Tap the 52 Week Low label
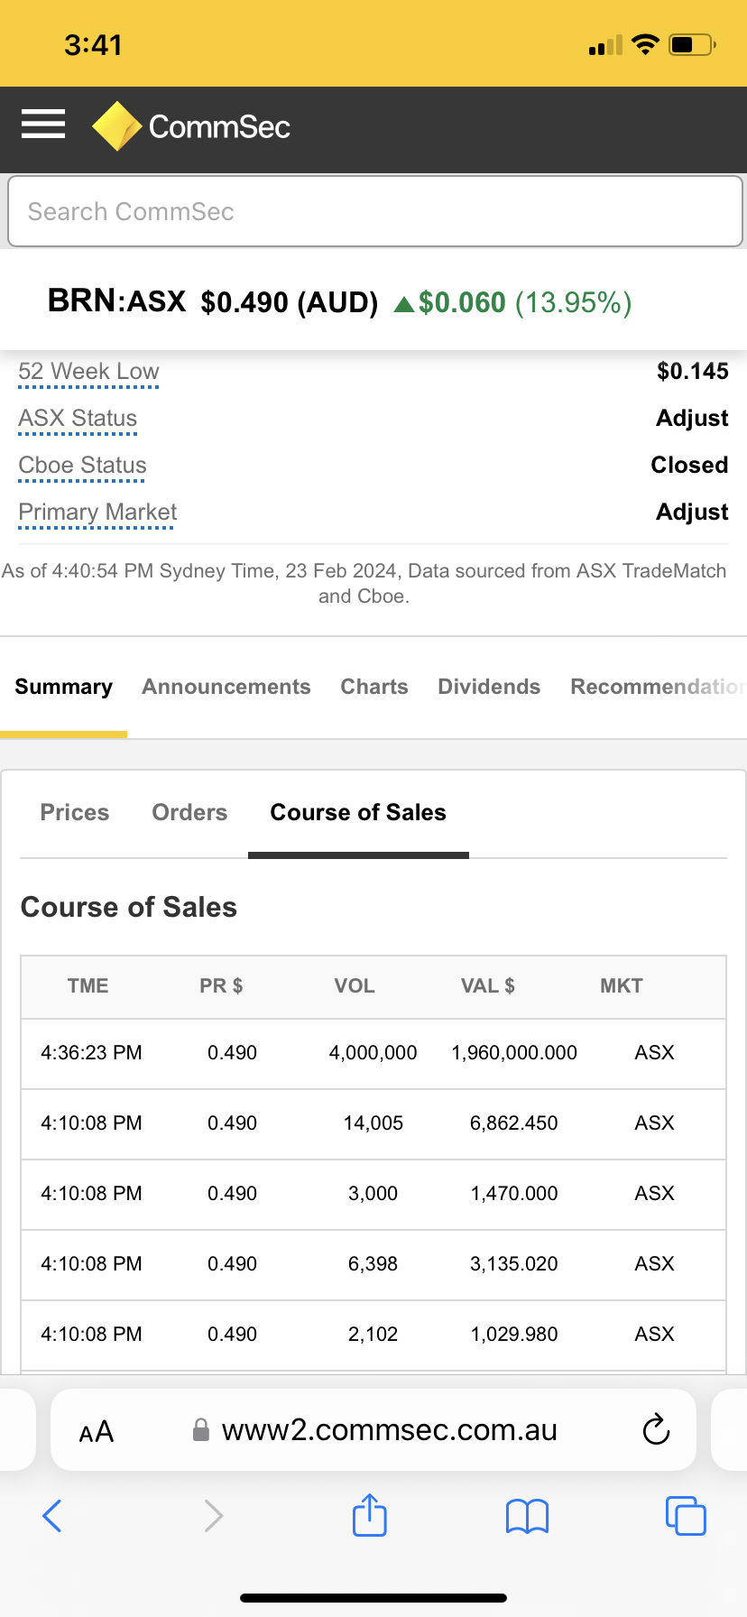The image size is (747, 1617). click(88, 372)
